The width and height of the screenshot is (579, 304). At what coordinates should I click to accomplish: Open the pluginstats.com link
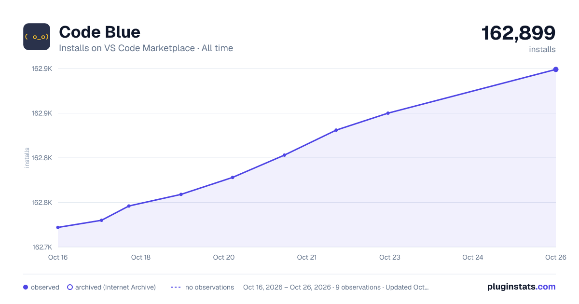coord(522,287)
